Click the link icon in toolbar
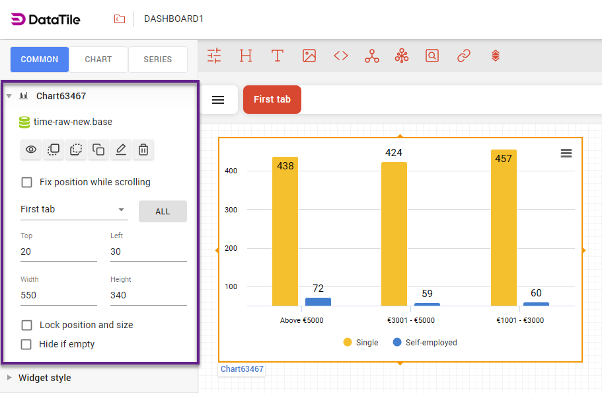This screenshot has height=393, width=602. 464,56
